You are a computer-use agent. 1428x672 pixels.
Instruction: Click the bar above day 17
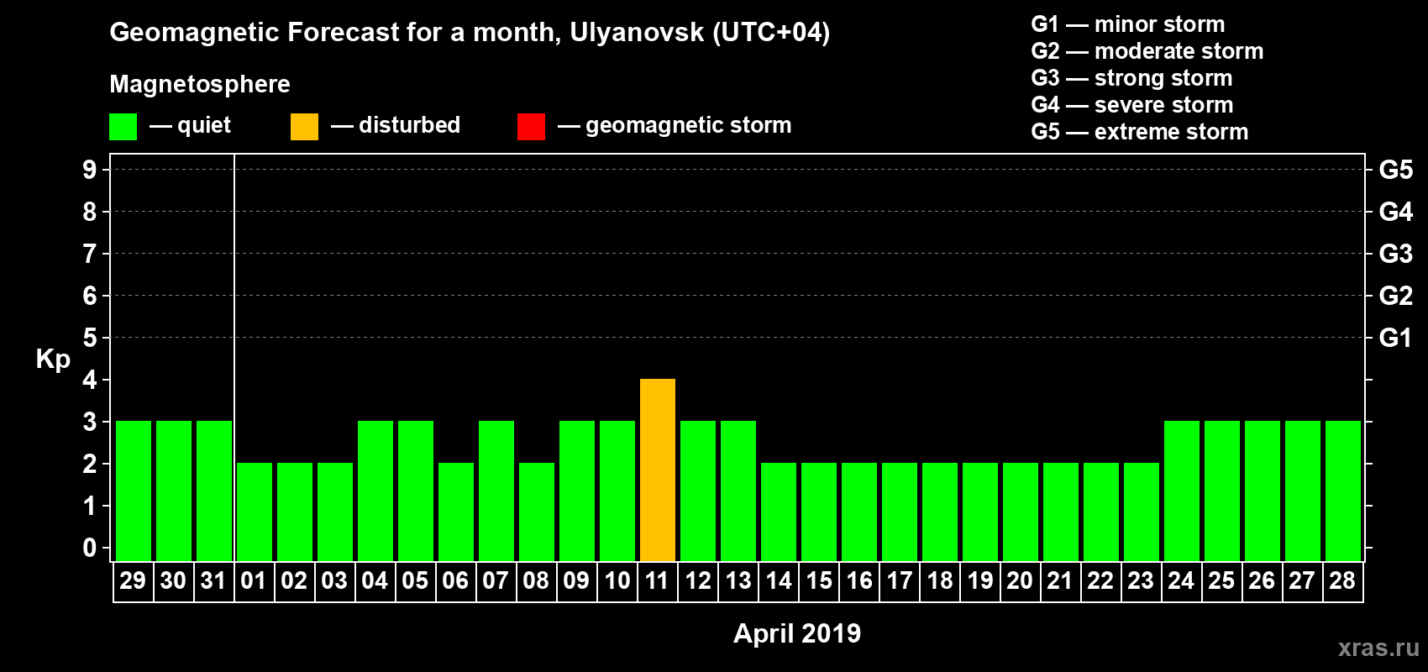coord(900,512)
